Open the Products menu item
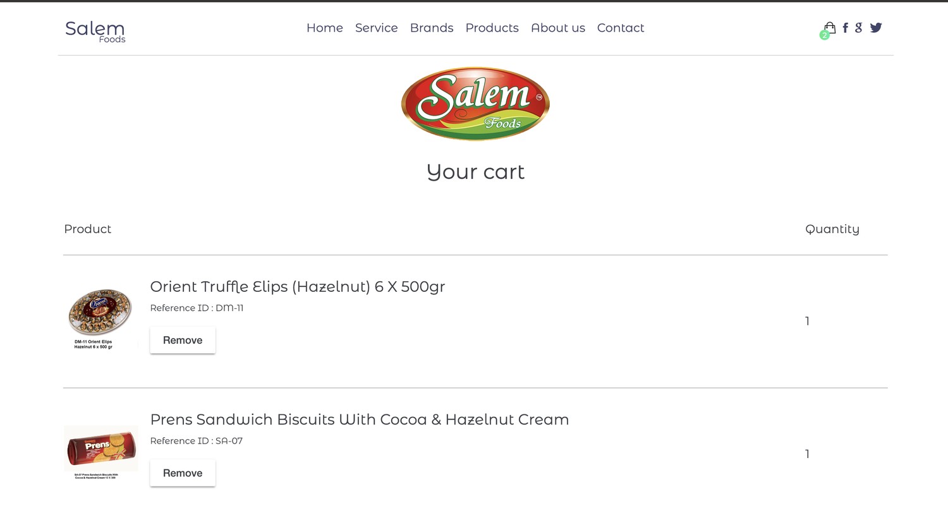 tap(492, 28)
